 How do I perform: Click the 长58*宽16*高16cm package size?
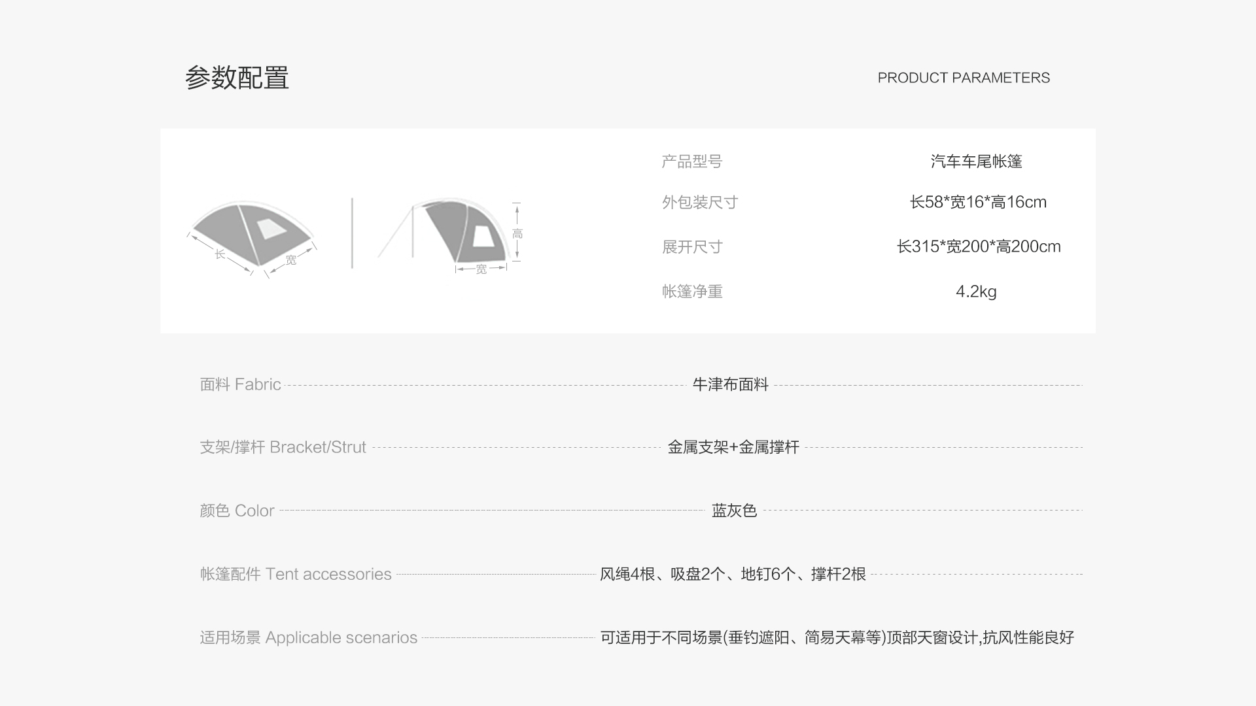[977, 202]
